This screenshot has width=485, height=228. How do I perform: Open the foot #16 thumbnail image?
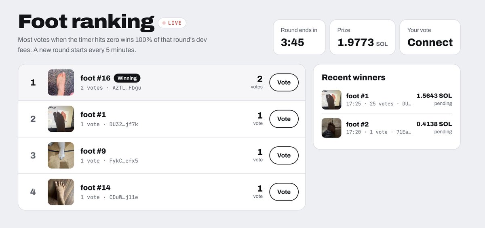(61, 82)
